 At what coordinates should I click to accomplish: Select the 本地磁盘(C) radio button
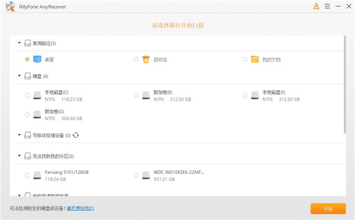[x=27, y=96]
